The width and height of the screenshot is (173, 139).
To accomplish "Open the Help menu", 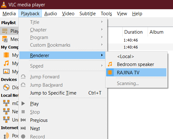I will (x=137, y=14).
